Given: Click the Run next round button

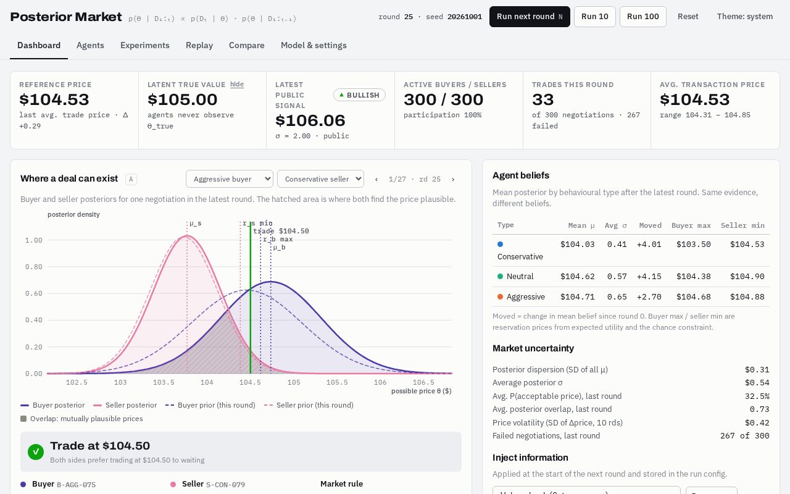Looking at the screenshot, I should coord(530,17).
